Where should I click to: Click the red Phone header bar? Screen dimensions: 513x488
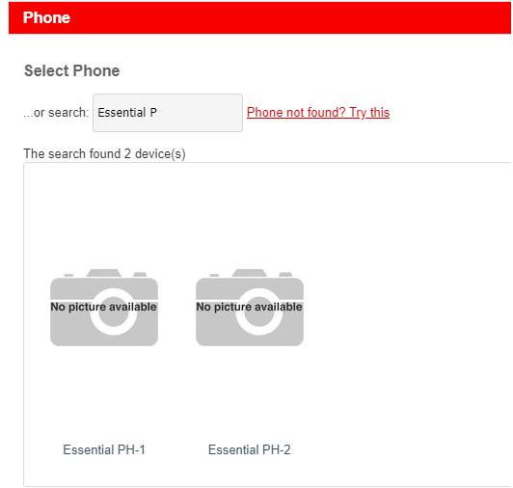(259, 17)
